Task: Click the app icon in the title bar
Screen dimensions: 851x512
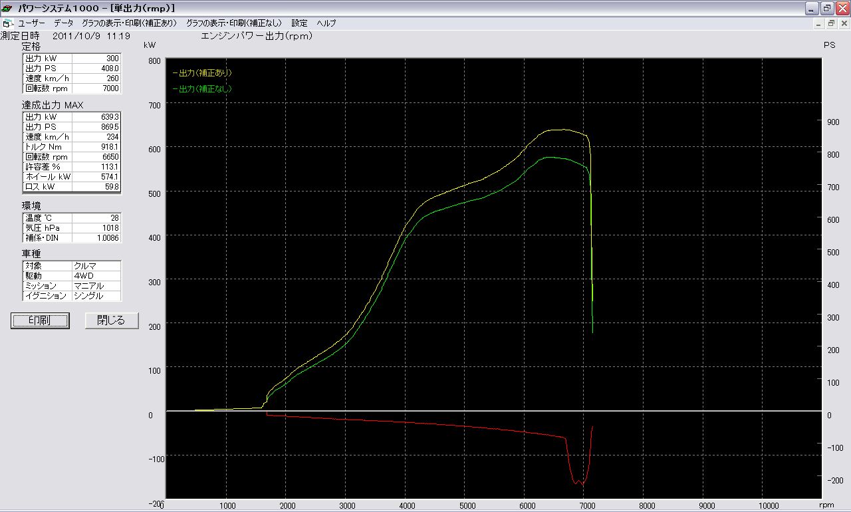Action: pyautogui.click(x=8, y=9)
